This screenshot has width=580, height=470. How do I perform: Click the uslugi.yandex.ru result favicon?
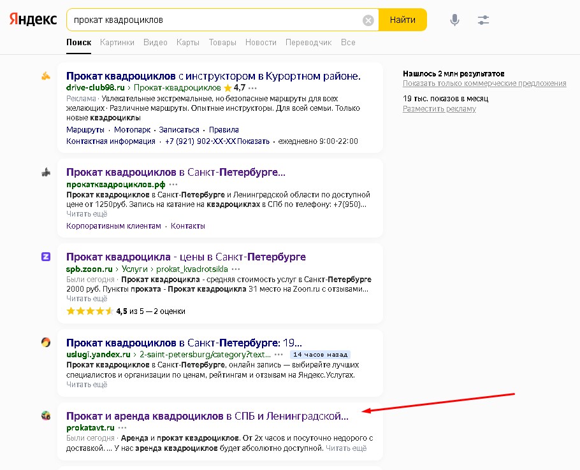(45, 342)
